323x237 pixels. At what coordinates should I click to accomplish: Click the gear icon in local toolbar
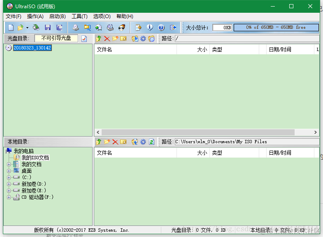point(143,142)
